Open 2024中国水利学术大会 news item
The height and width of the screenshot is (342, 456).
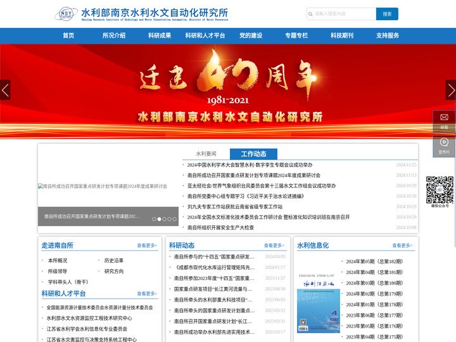click(x=250, y=165)
